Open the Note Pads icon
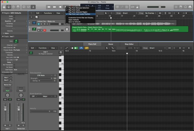 [181, 7]
